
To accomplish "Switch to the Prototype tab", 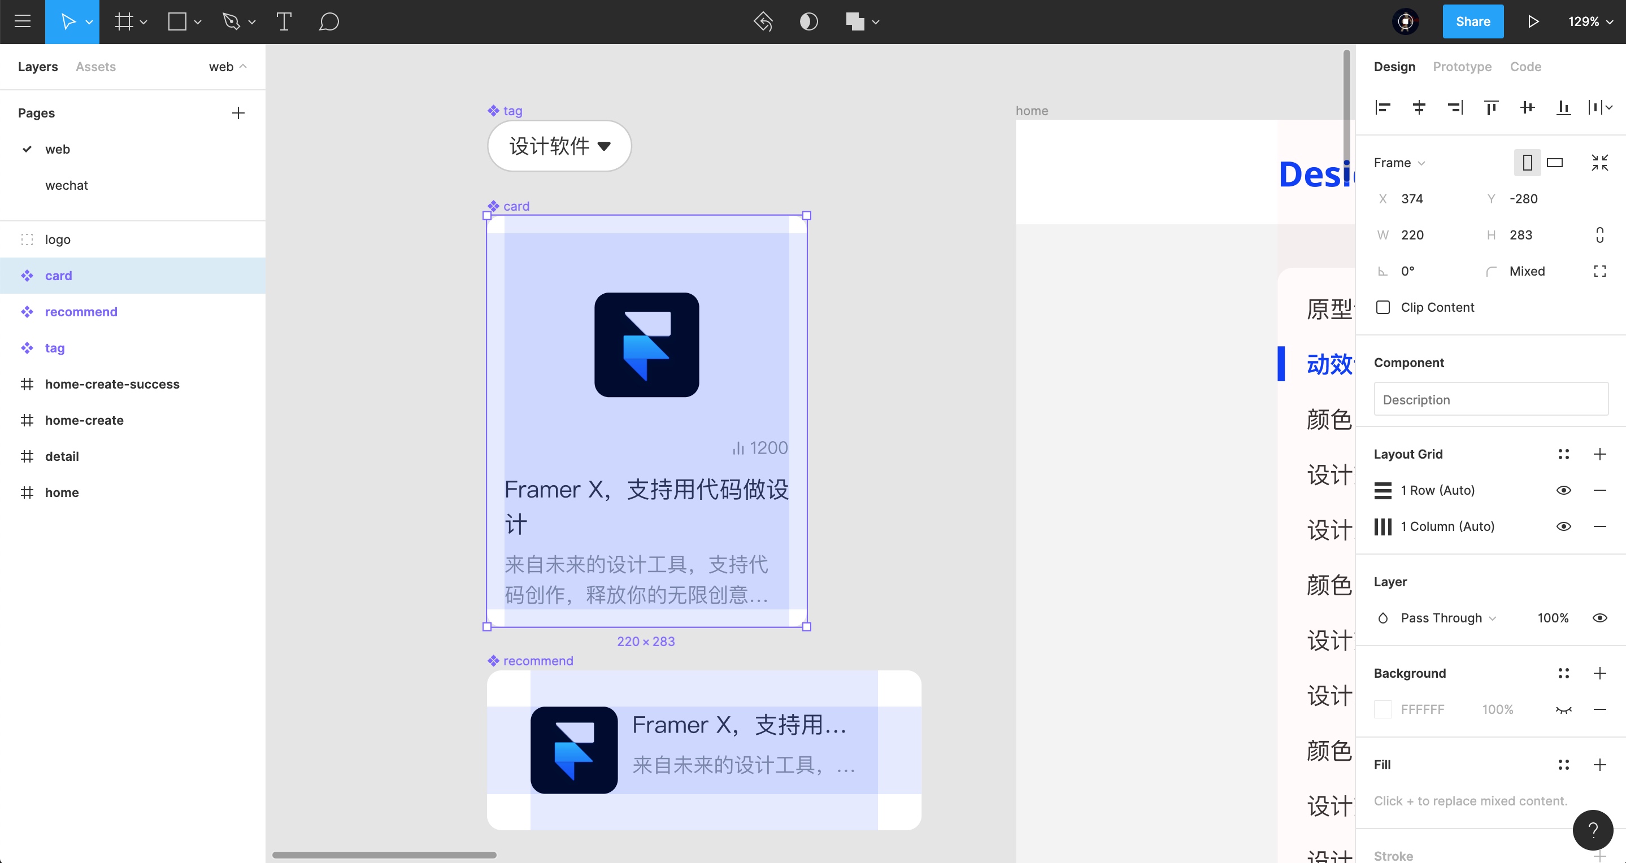I will pyautogui.click(x=1463, y=67).
